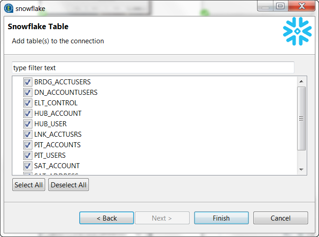Click the scroll up arrow of table list
The height and width of the screenshot is (237, 319).
pyautogui.click(x=301, y=82)
